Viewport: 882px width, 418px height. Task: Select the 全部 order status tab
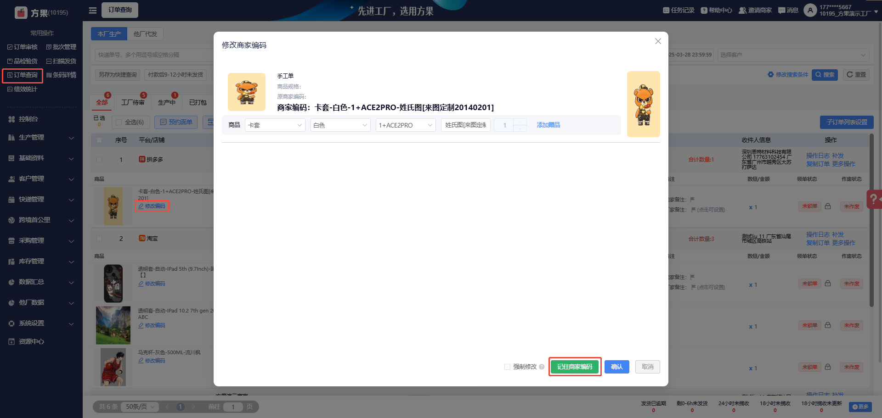(x=102, y=102)
